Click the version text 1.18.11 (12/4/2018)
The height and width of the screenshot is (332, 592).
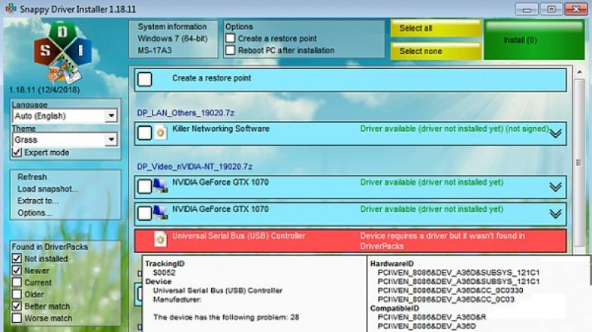(44, 90)
